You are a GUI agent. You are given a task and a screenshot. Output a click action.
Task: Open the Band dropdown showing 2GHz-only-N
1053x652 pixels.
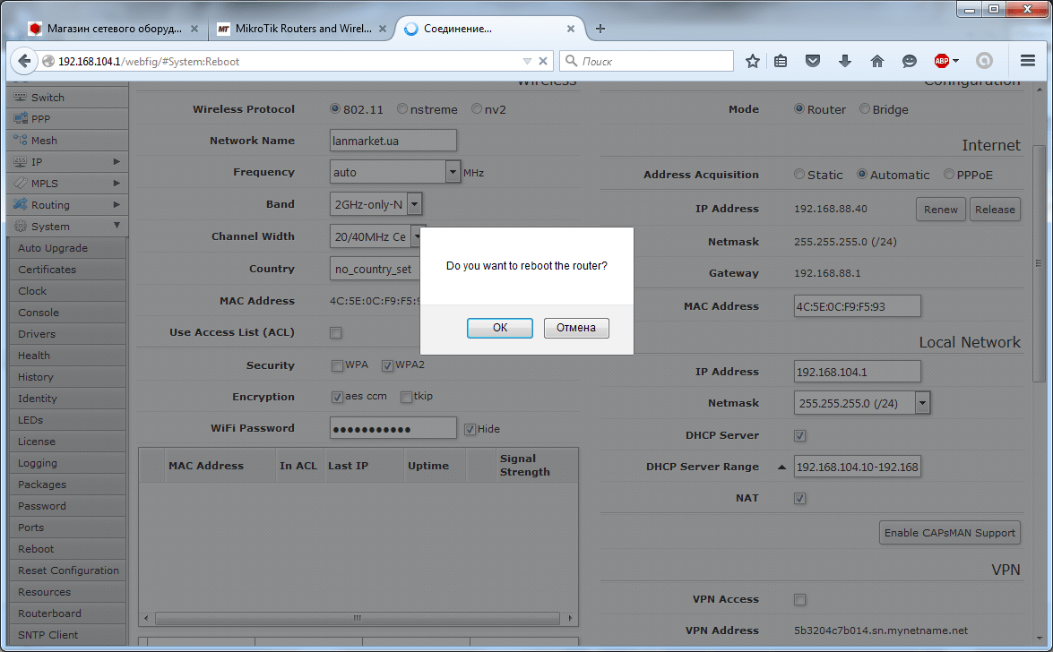coord(414,204)
